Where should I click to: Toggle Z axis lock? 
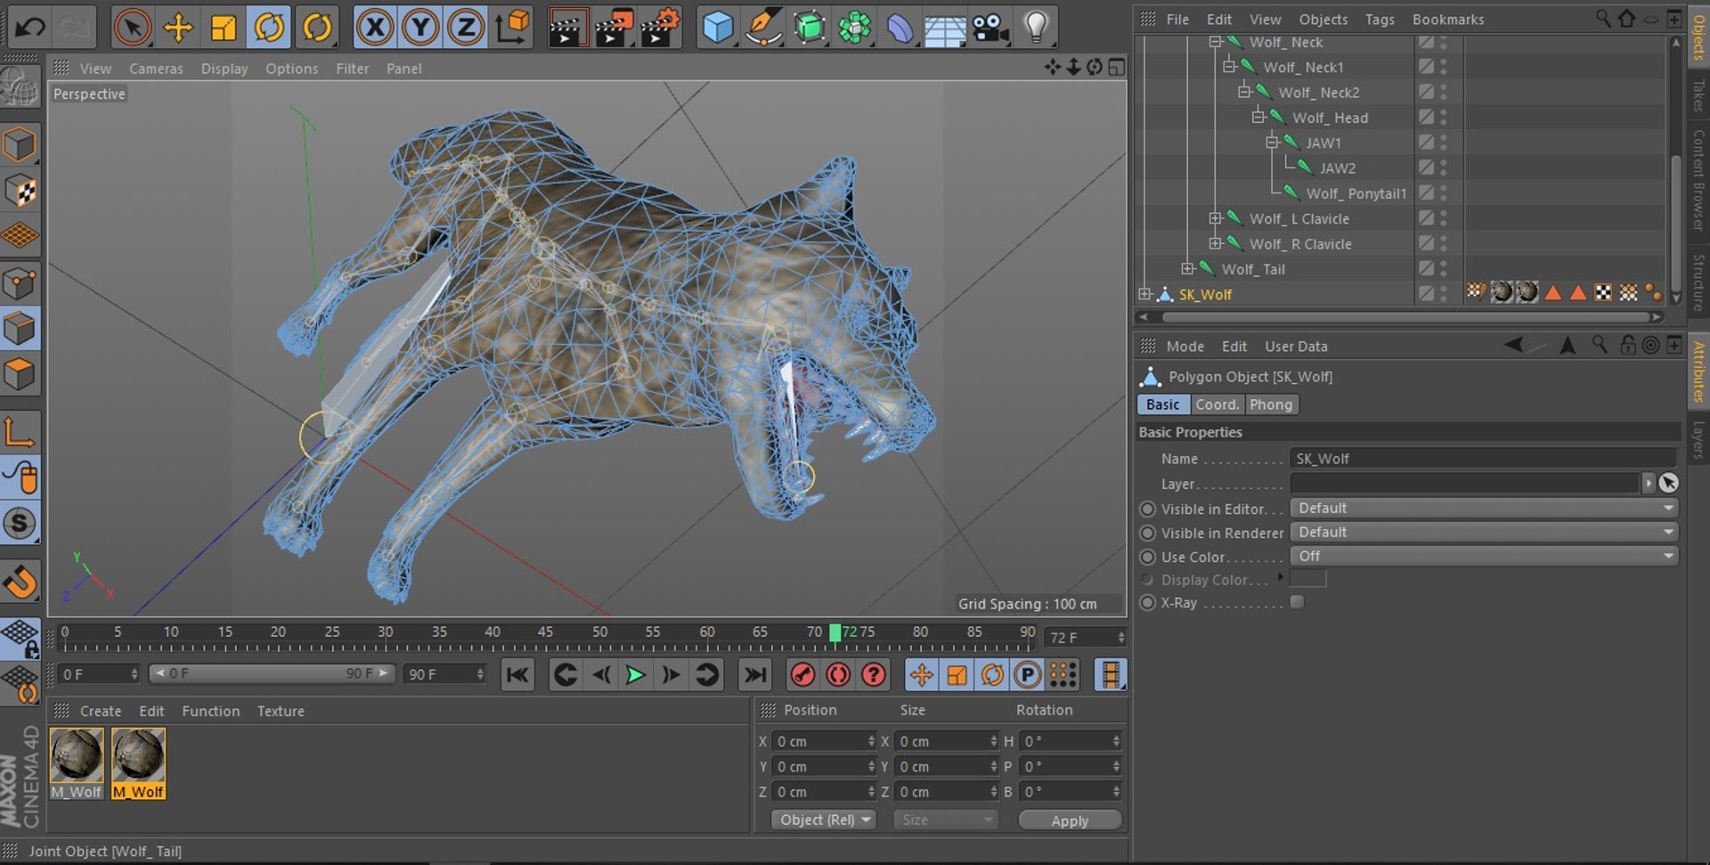[466, 27]
